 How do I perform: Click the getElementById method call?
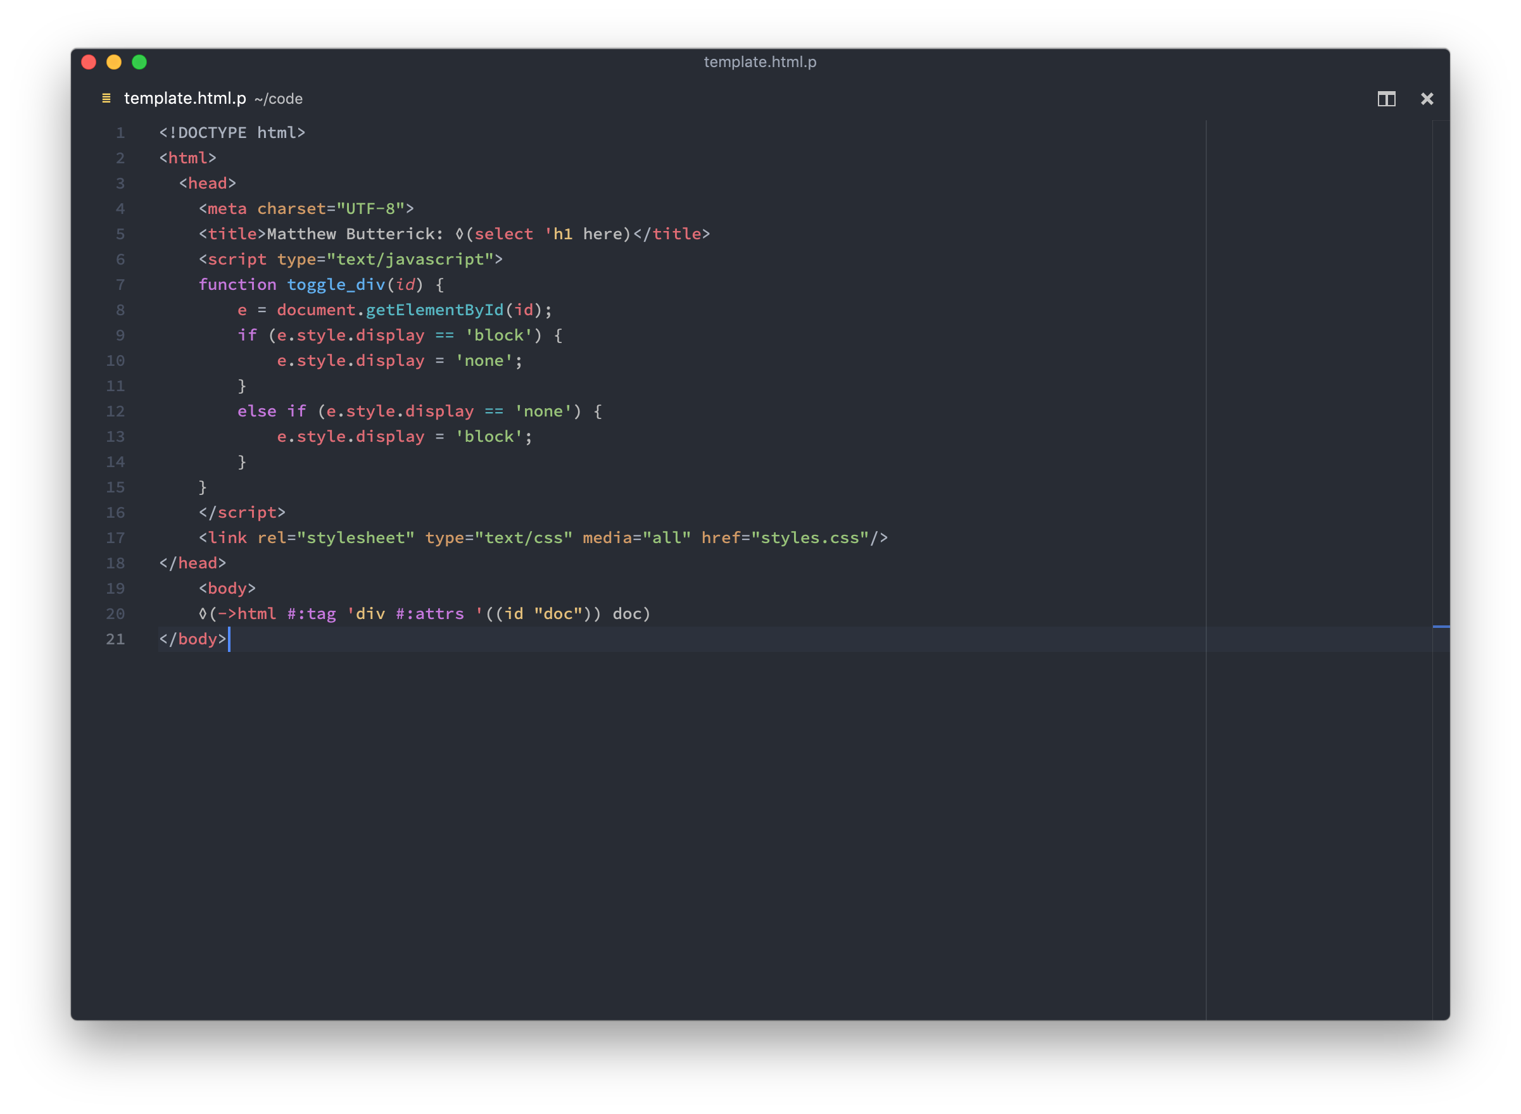point(434,310)
